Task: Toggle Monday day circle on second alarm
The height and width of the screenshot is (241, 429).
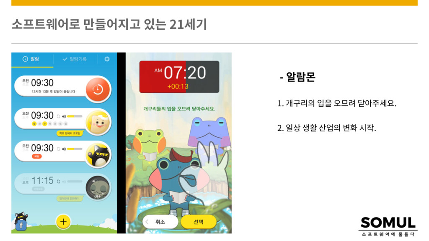Action: (34, 124)
